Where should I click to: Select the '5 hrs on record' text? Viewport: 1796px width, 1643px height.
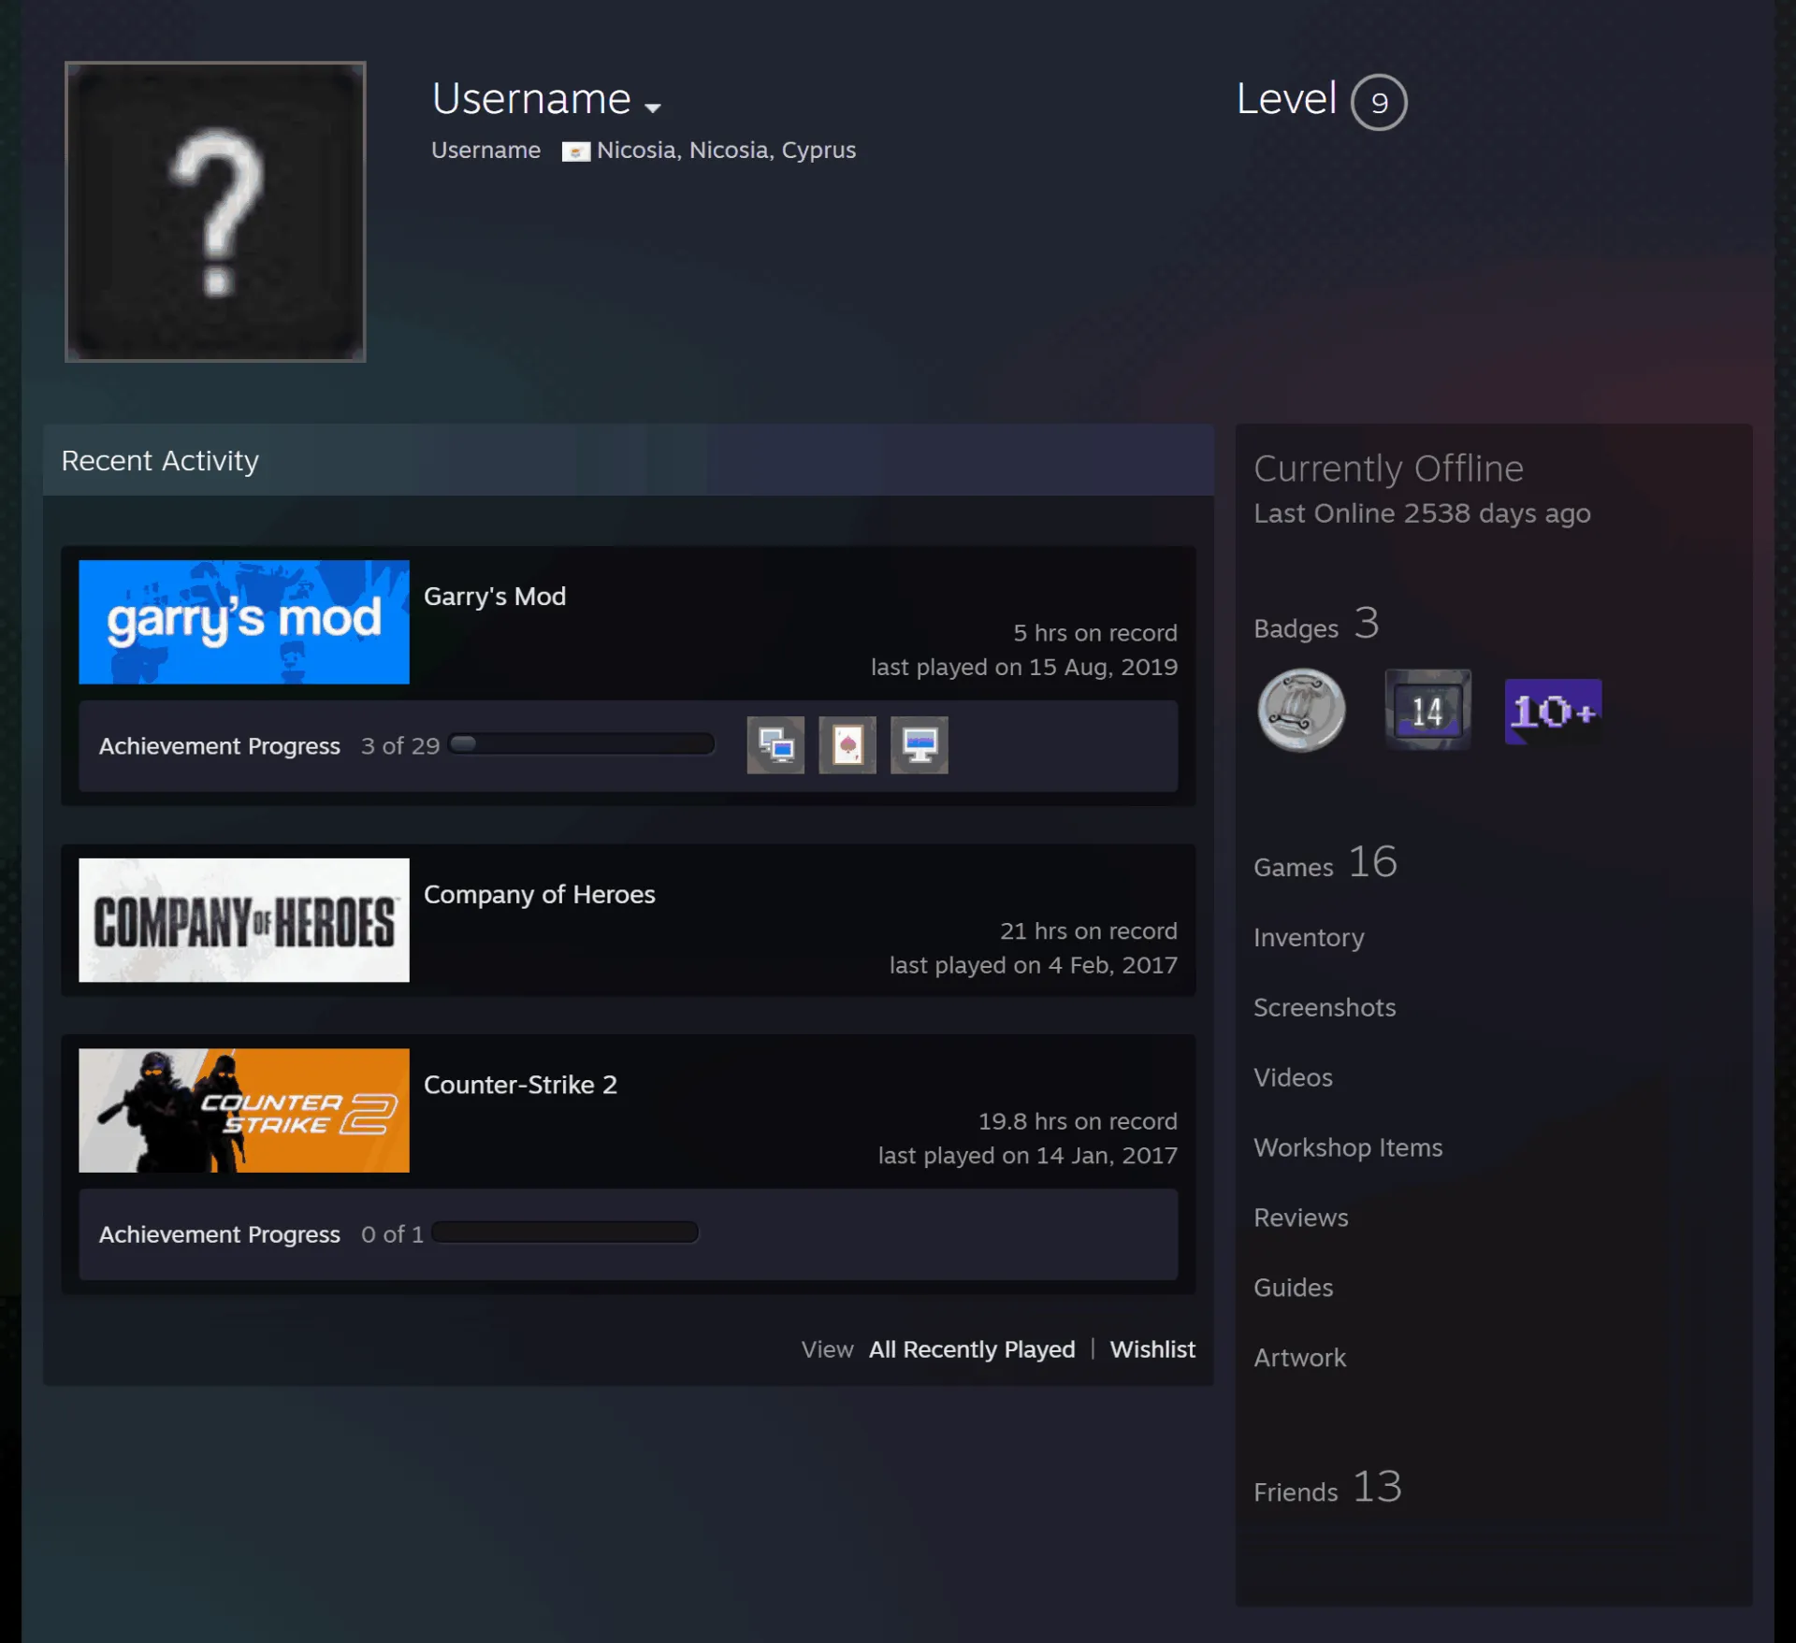coord(1095,633)
